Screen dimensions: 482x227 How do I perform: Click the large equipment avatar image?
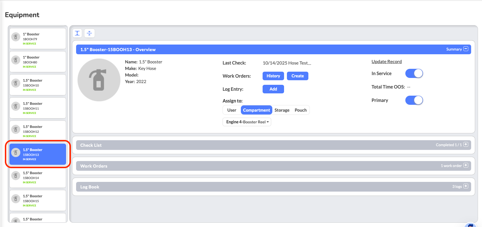point(99,80)
